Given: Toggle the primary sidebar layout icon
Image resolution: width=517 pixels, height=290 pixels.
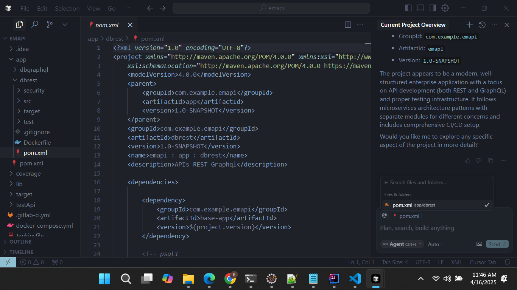Looking at the screenshot, I should click(408, 8).
